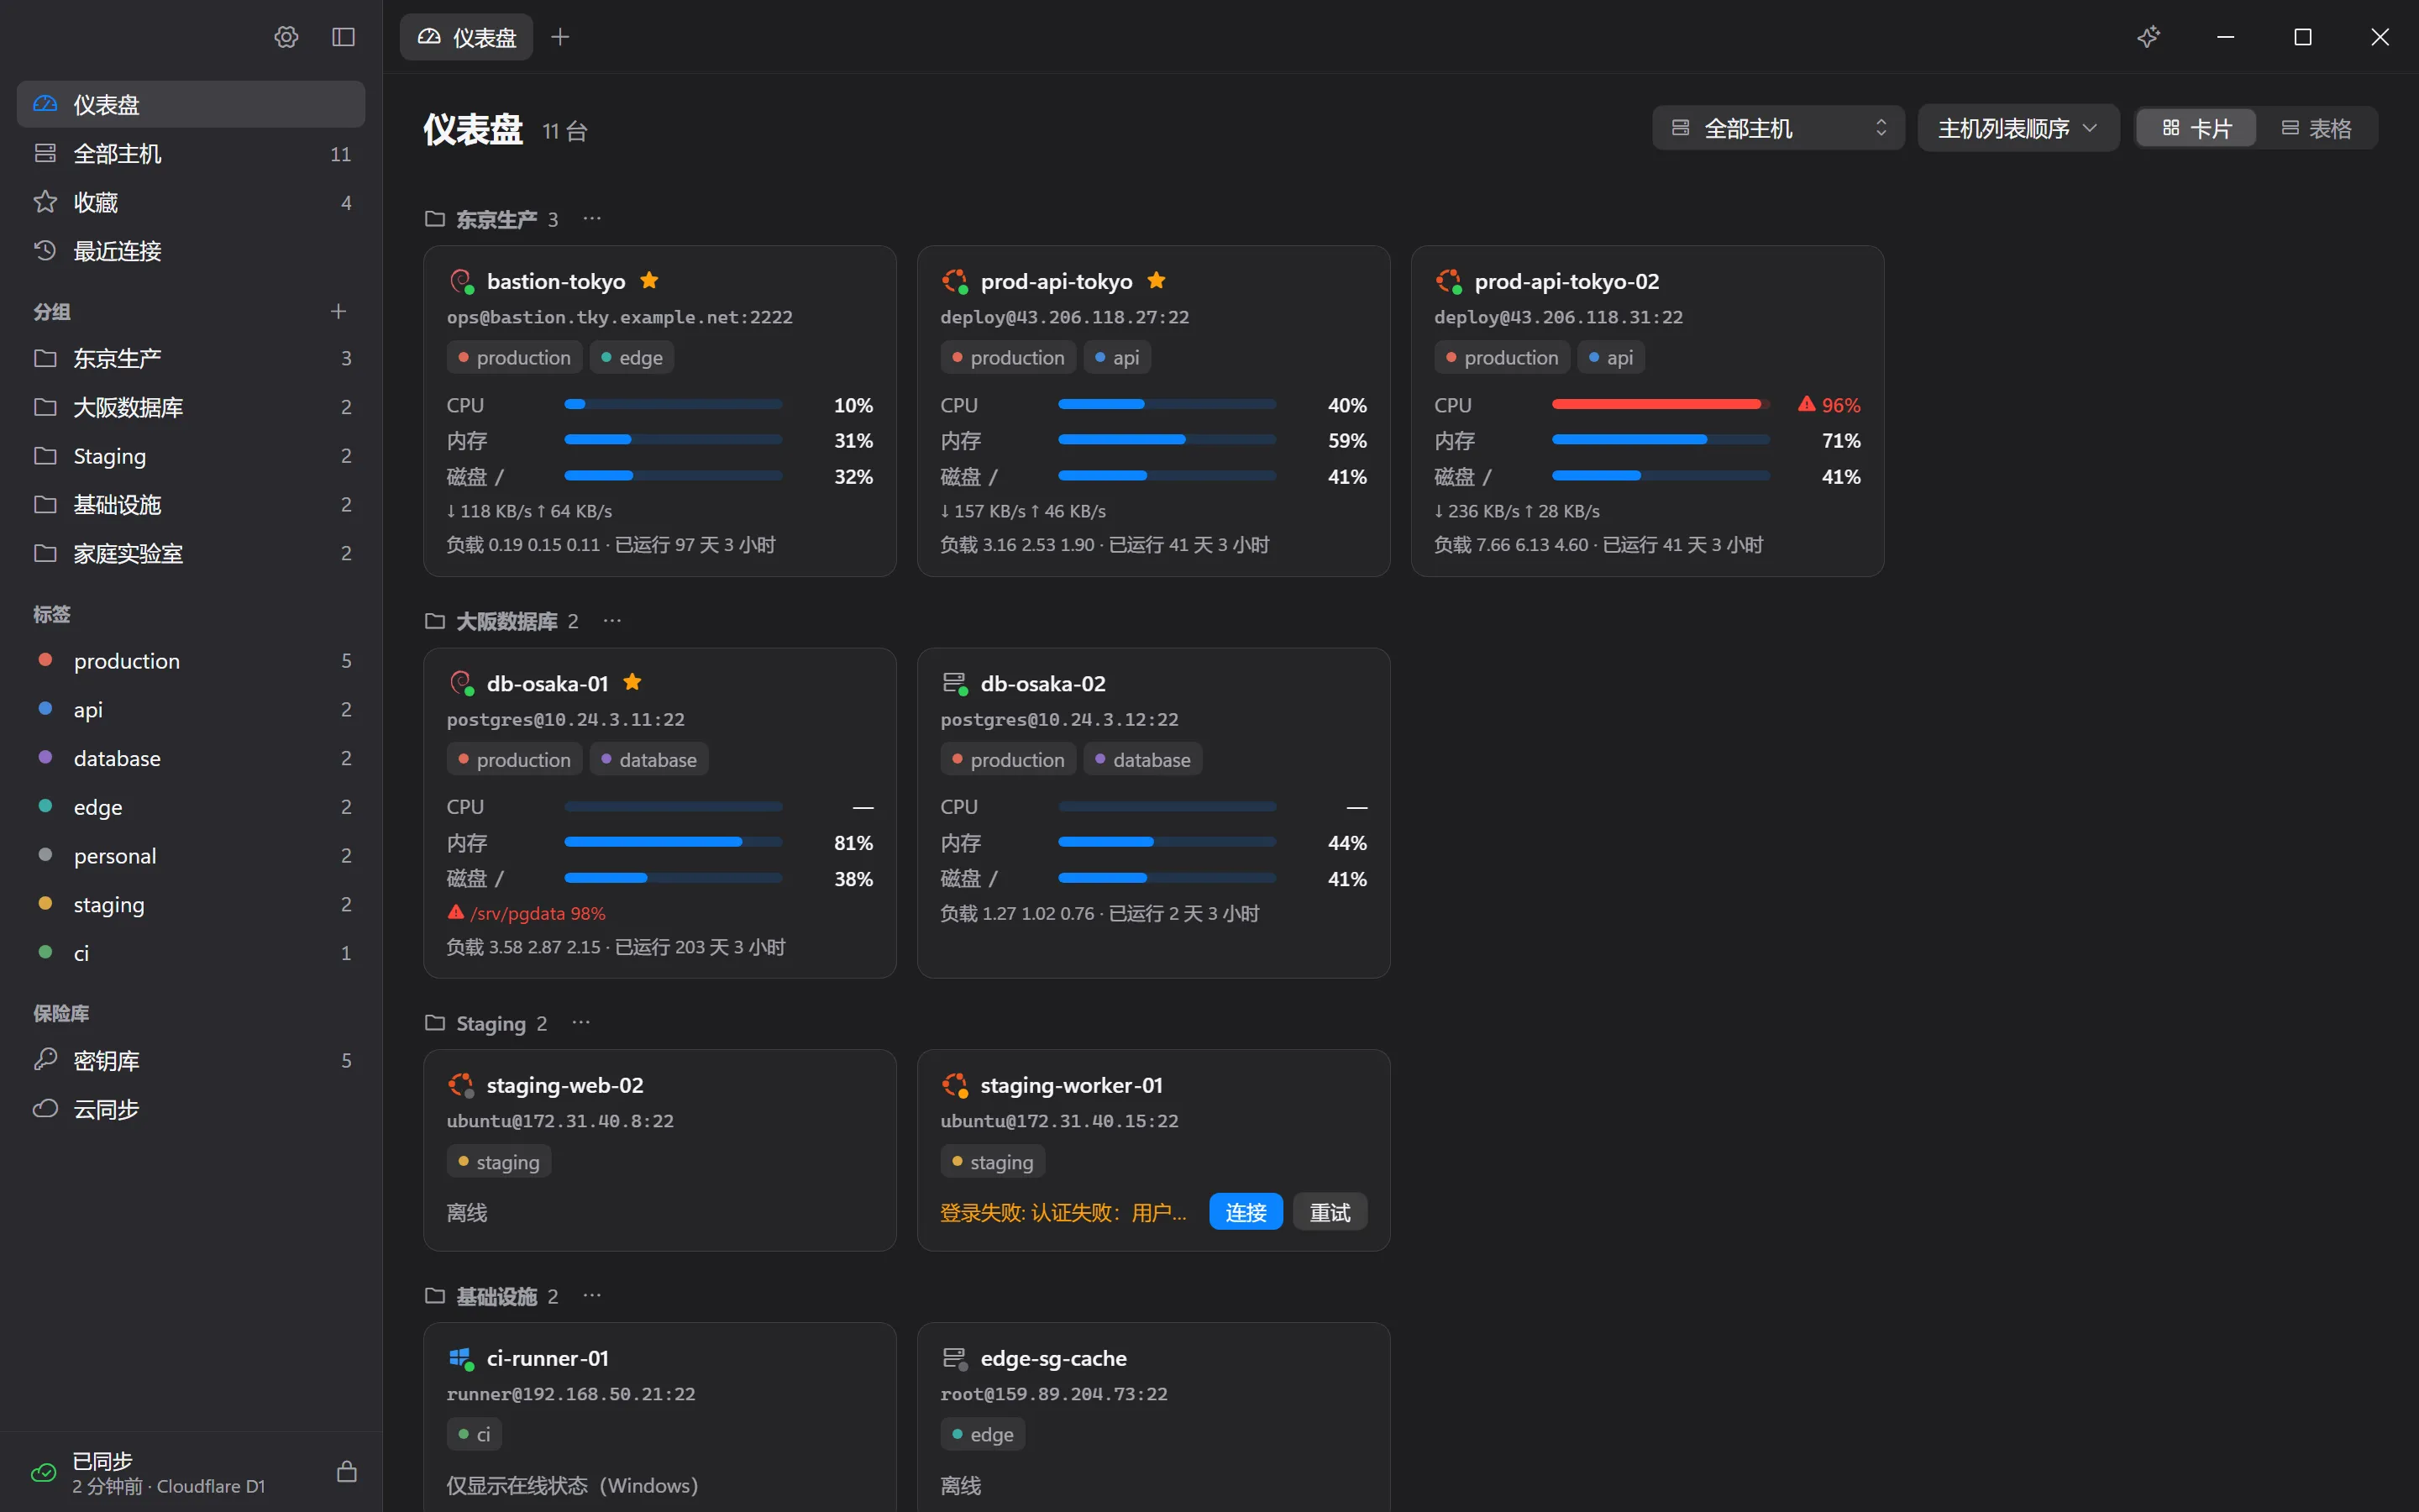Click the sparkle AI assistant icon

click(x=2148, y=37)
